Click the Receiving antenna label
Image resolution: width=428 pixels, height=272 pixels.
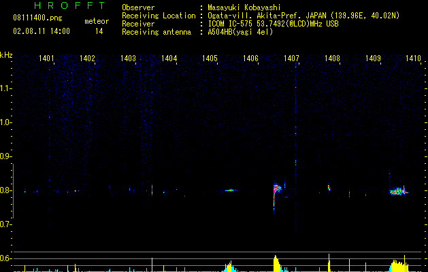point(157,32)
